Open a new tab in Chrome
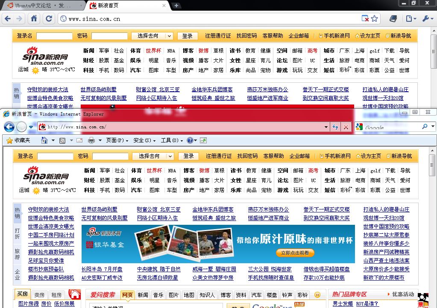The height and width of the screenshot is (308, 437). coord(176,5)
